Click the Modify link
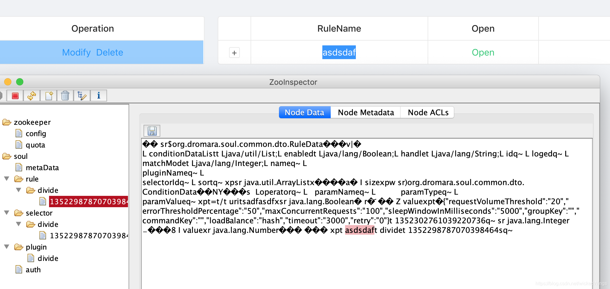 coord(76,53)
